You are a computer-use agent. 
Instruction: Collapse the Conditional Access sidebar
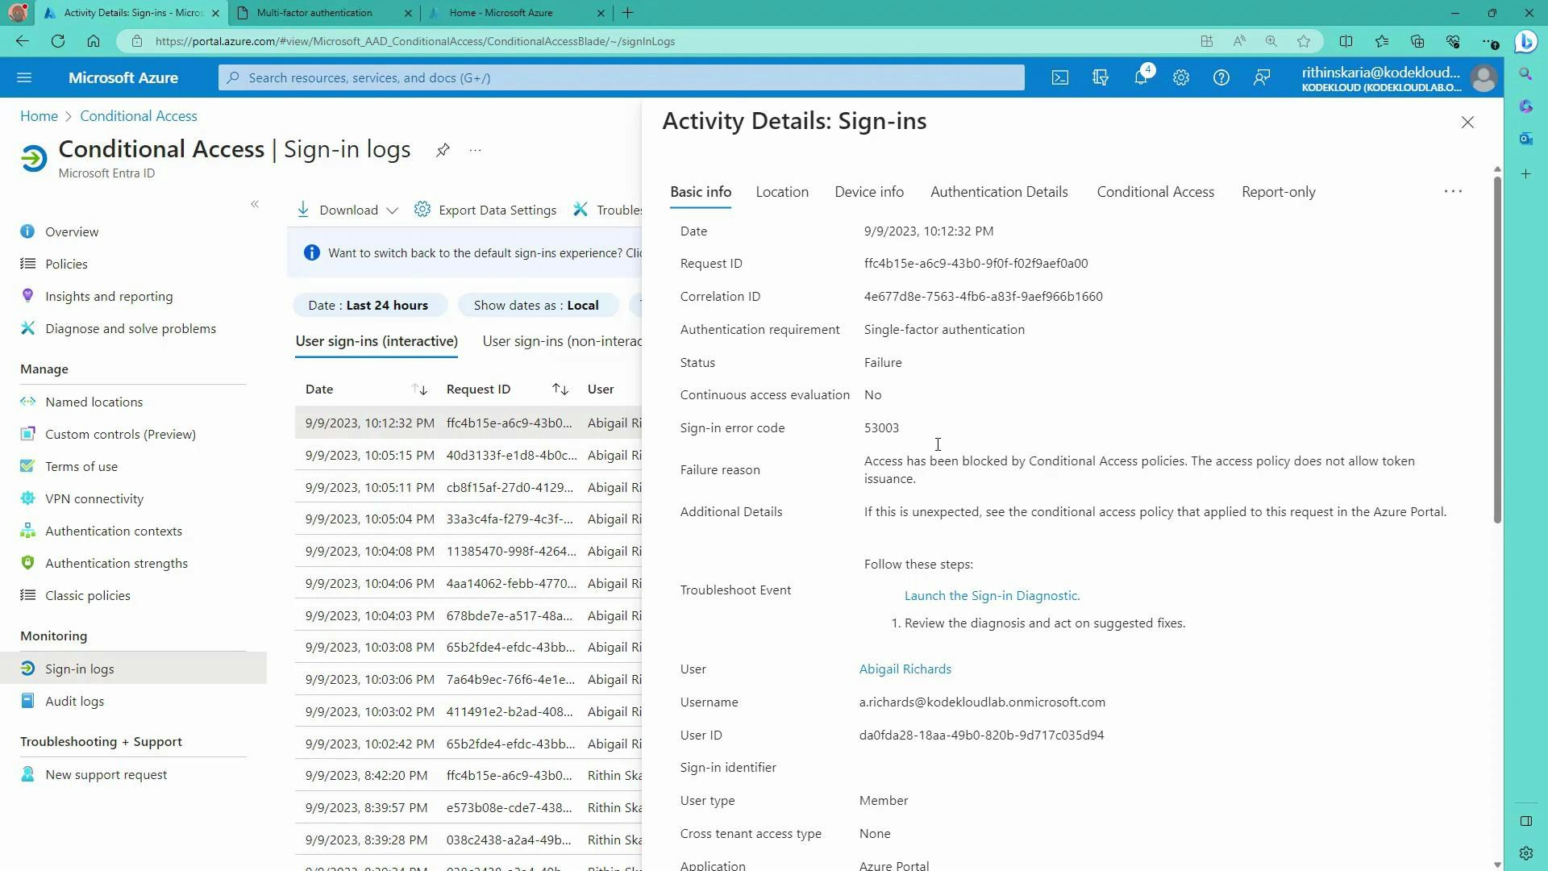(255, 204)
